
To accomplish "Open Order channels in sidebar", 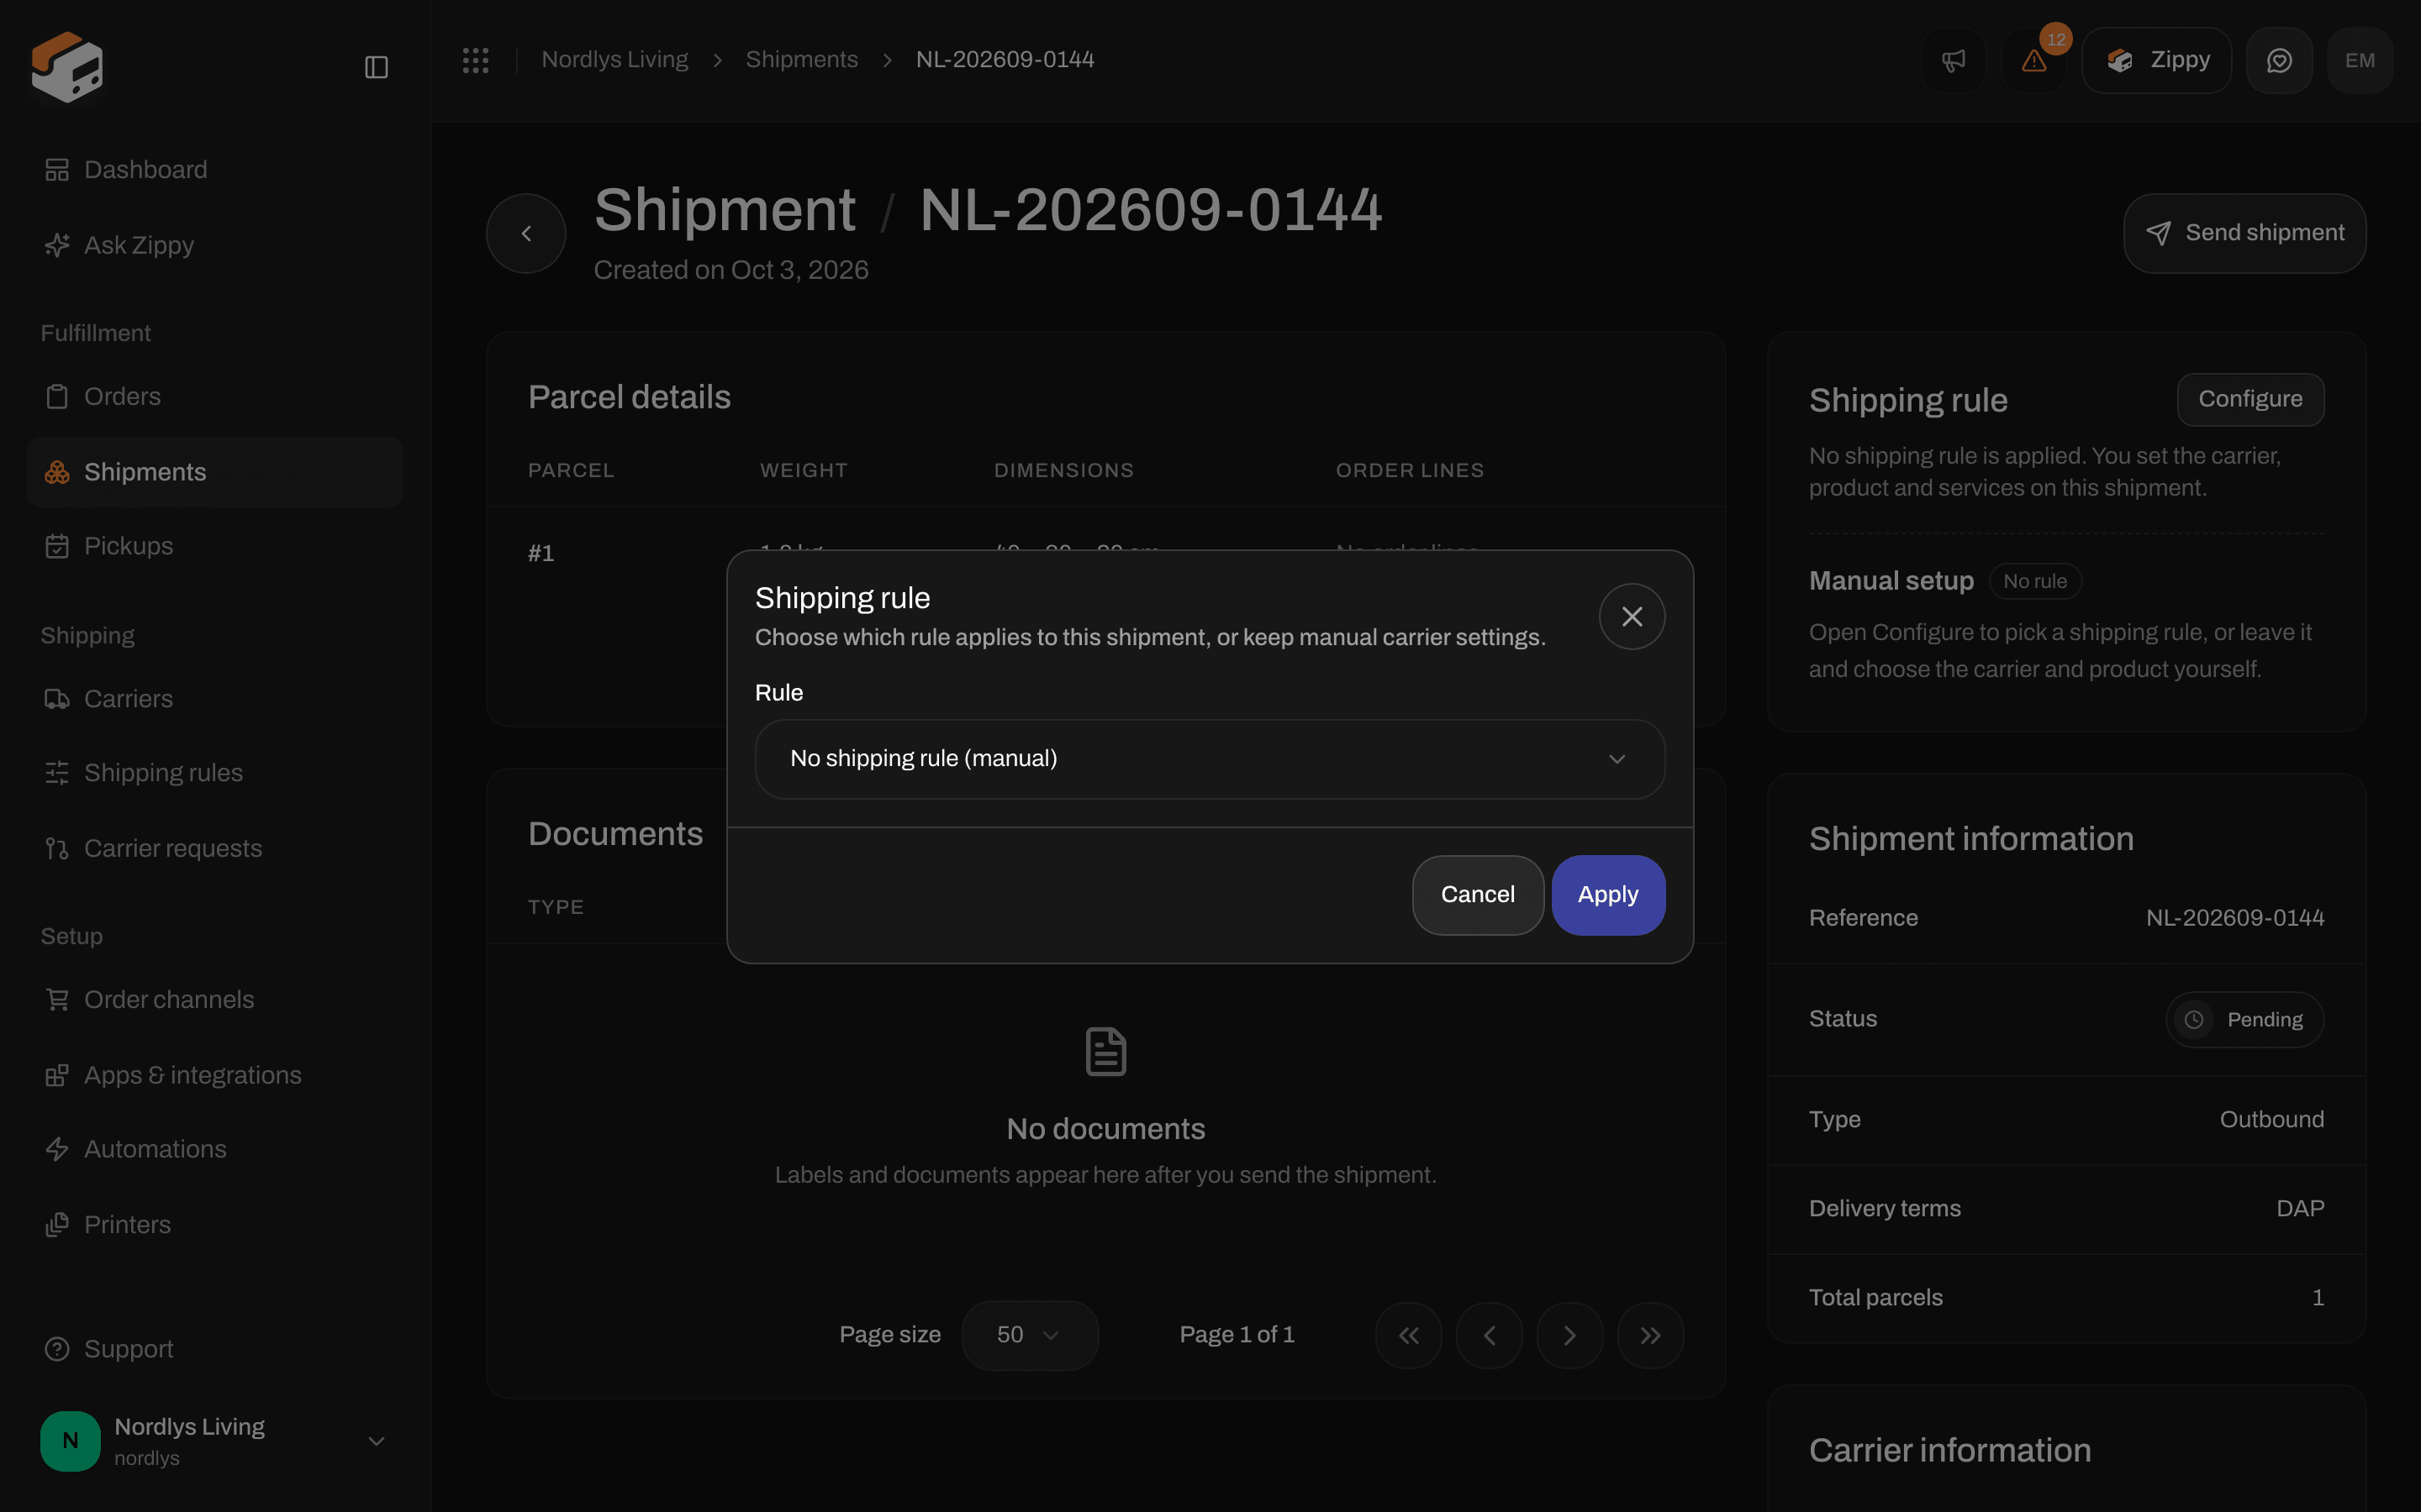I will (214, 1000).
